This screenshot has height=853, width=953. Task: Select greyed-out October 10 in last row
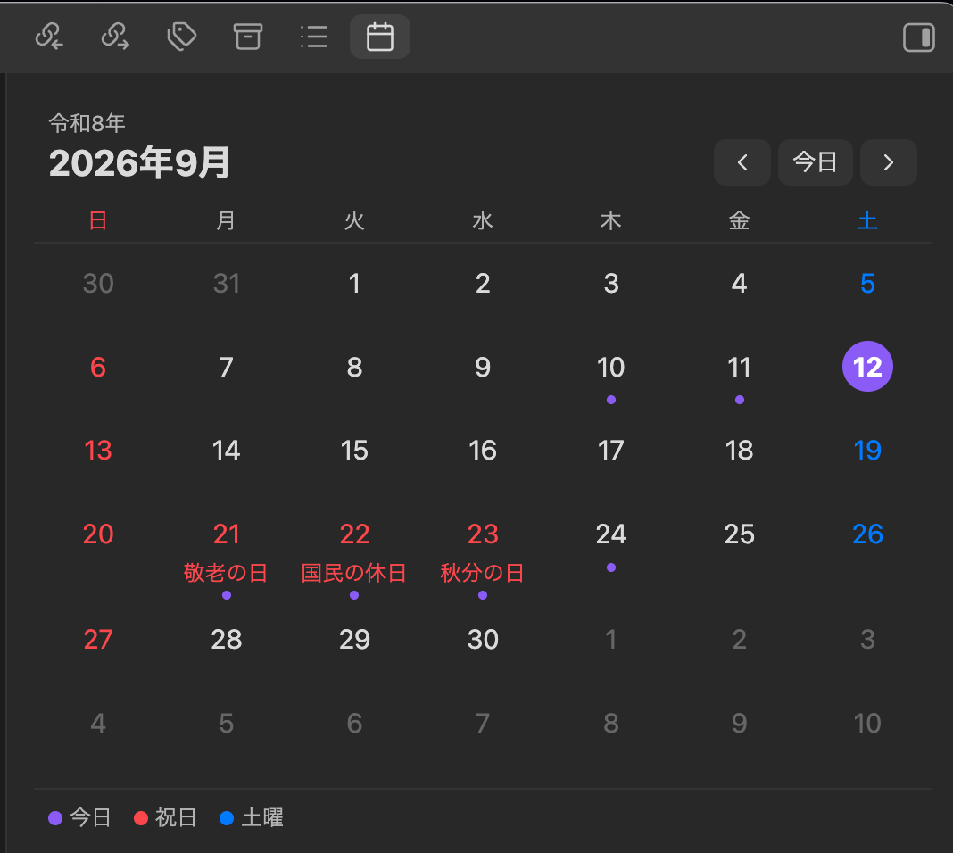coord(867,723)
